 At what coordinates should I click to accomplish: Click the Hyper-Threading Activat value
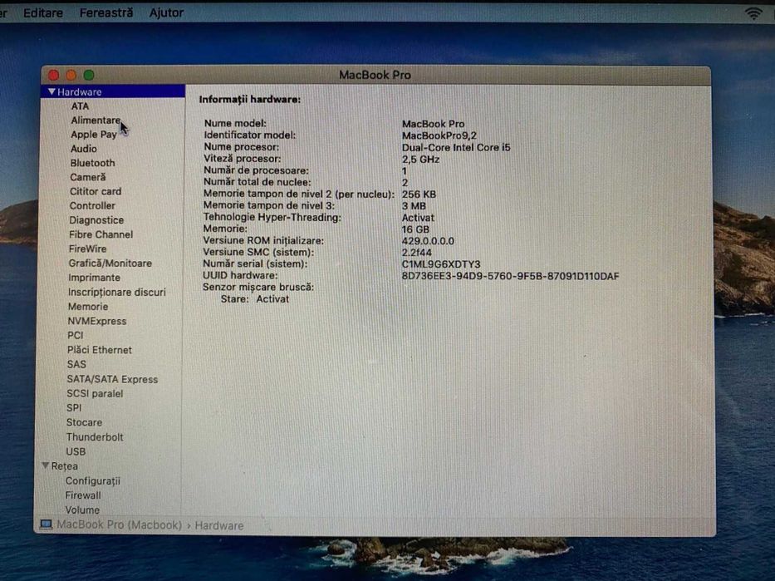[418, 218]
